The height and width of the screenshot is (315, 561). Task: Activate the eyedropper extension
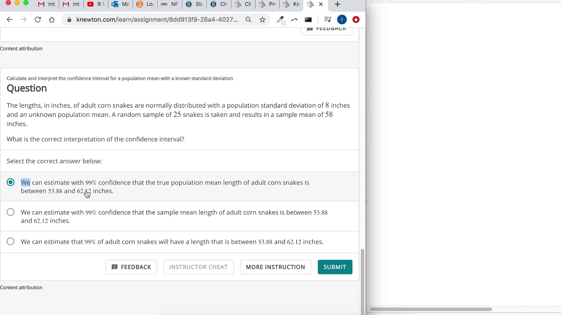(x=280, y=20)
